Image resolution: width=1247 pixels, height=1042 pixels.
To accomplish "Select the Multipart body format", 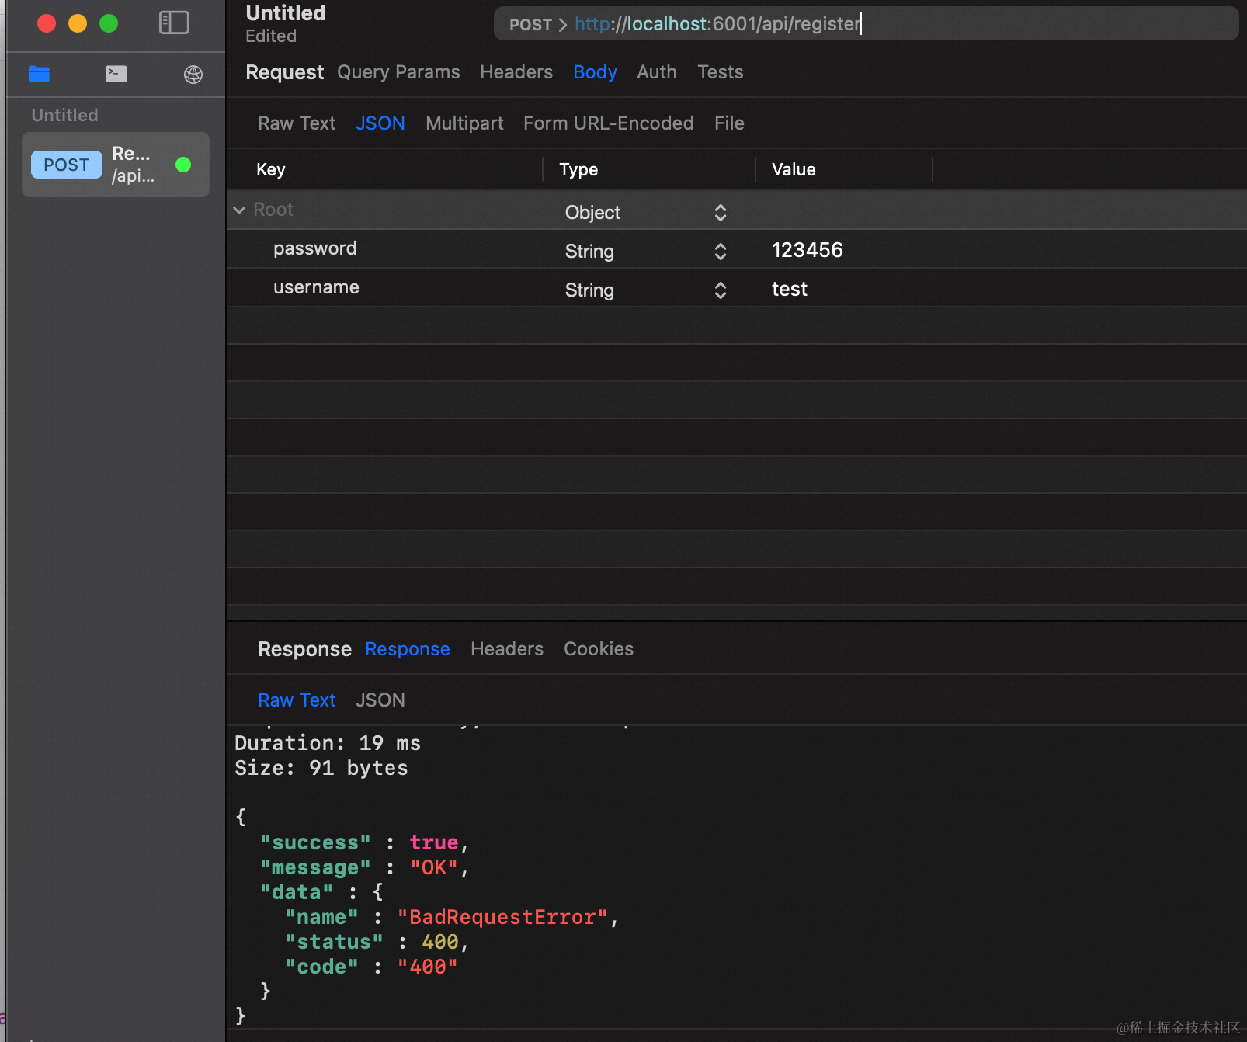I will point(464,123).
